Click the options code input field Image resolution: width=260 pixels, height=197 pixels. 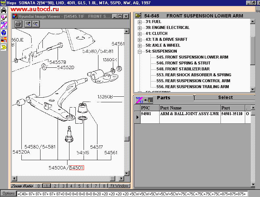(x=132, y=194)
